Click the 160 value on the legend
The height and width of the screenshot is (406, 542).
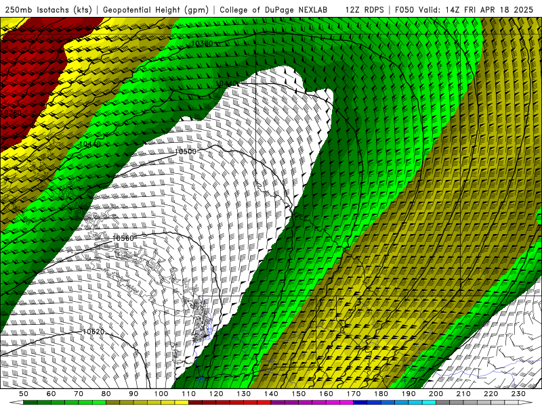pos(326,394)
